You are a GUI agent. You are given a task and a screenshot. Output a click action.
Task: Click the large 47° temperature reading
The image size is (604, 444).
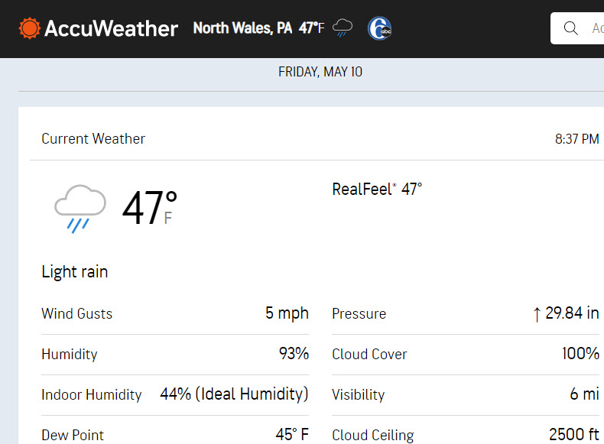tap(150, 208)
